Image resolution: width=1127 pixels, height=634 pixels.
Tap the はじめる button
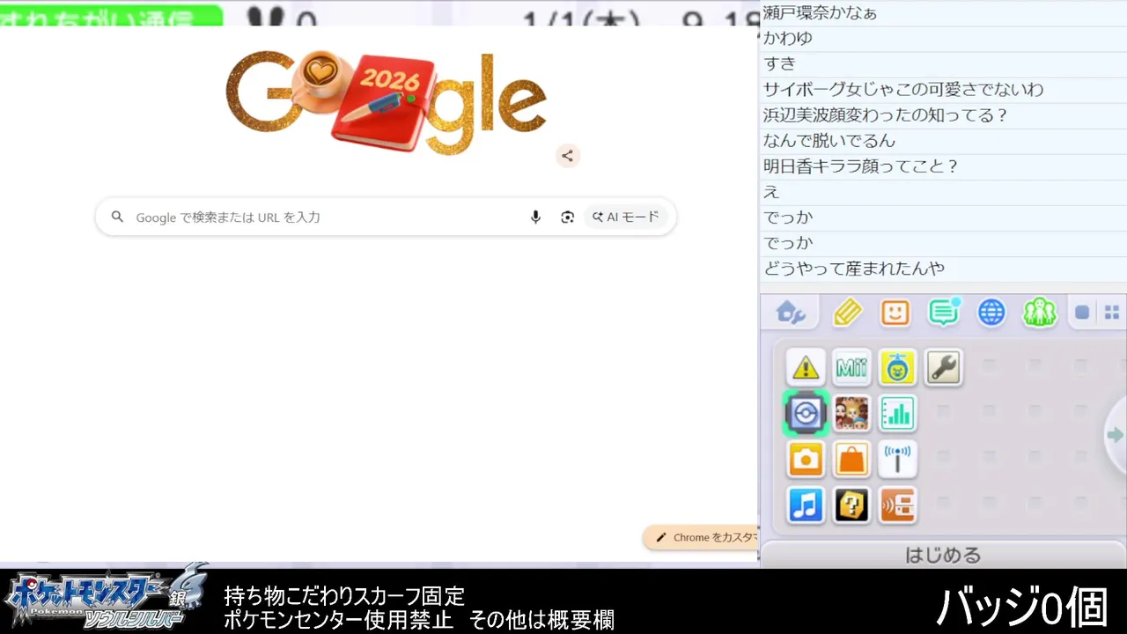[x=943, y=555]
